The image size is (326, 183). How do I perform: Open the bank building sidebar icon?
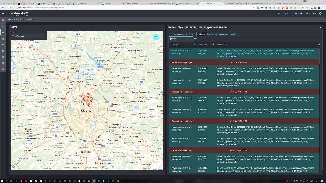pos(3,38)
